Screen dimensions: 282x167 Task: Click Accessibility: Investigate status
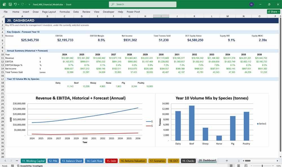pos(30,166)
